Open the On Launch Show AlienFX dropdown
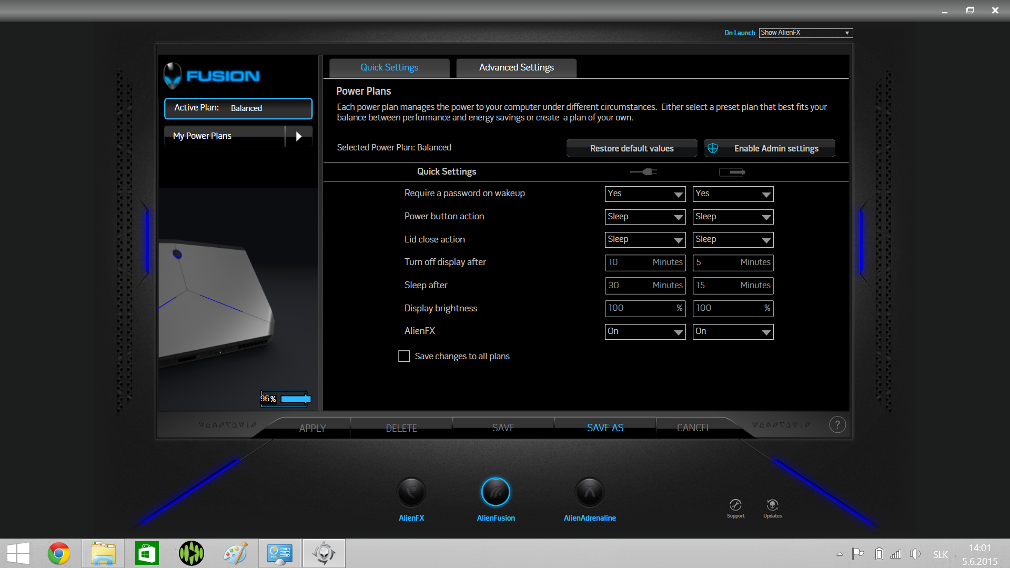The width and height of the screenshot is (1010, 568). pyautogui.click(x=805, y=33)
